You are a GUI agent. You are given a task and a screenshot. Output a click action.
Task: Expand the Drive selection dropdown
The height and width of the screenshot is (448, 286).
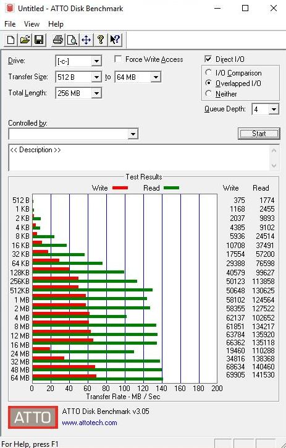[x=96, y=61]
